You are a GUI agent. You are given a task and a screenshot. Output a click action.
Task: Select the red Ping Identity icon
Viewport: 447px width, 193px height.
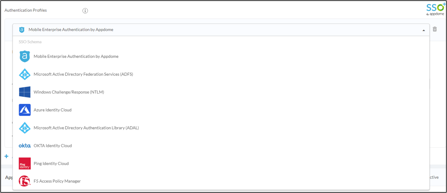pyautogui.click(x=25, y=163)
